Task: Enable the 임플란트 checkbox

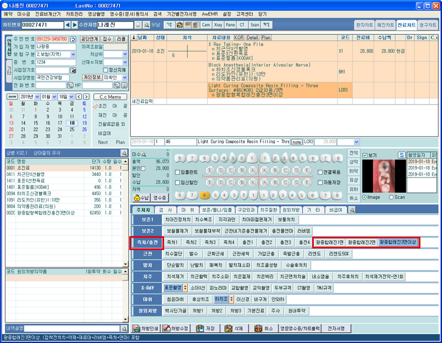Action: tap(177, 172)
